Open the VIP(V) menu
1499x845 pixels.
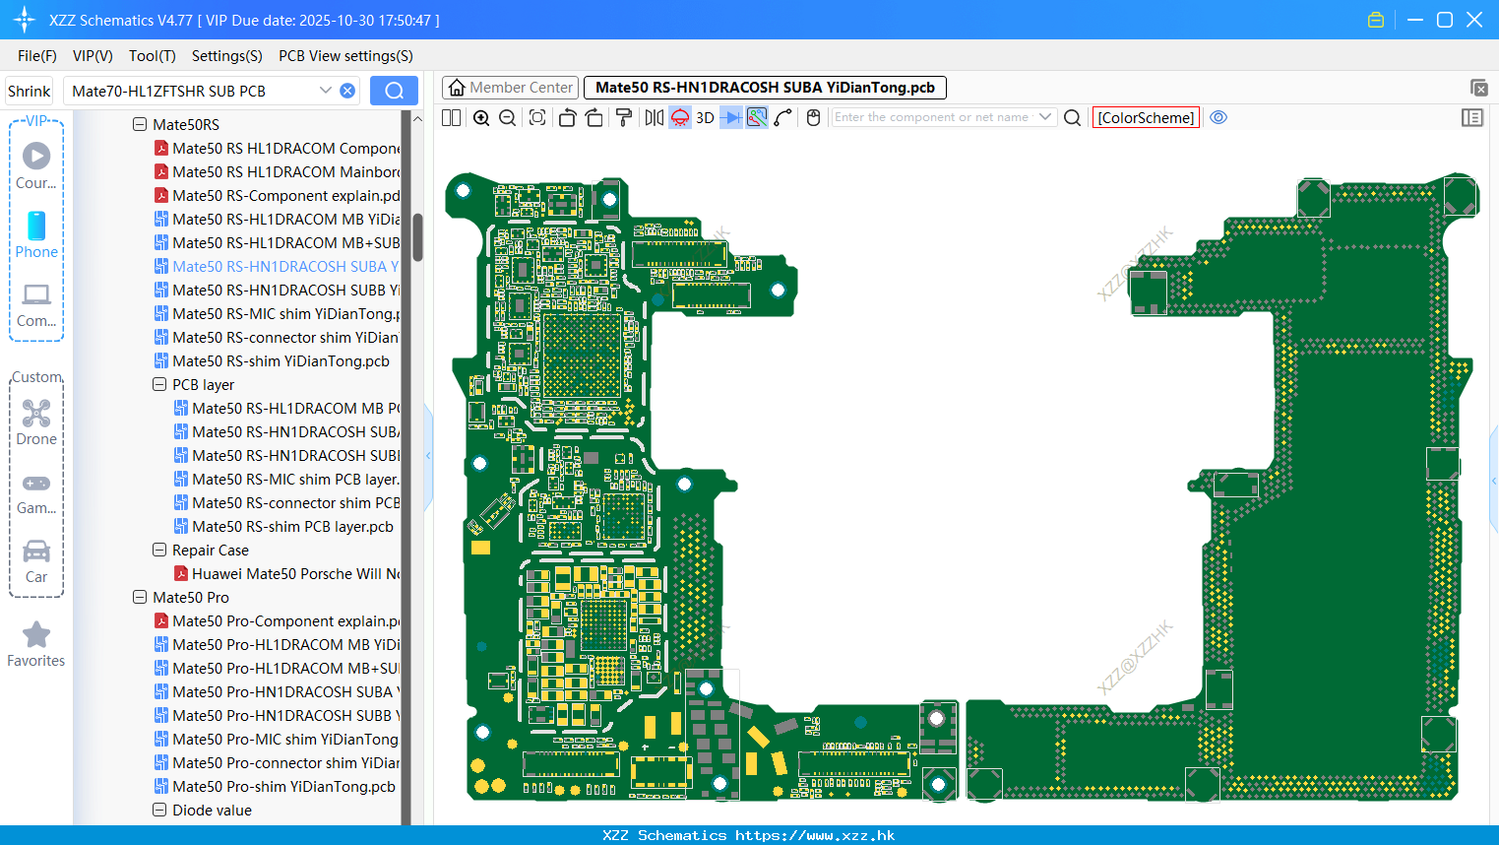tap(93, 56)
